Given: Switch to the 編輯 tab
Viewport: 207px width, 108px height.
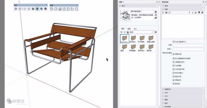Looking at the screenshot, I should pos(129,29).
